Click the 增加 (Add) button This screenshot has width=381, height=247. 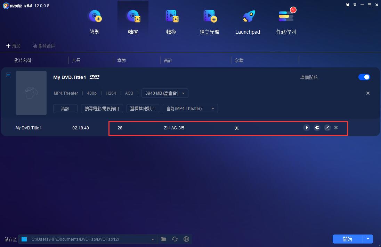point(13,46)
